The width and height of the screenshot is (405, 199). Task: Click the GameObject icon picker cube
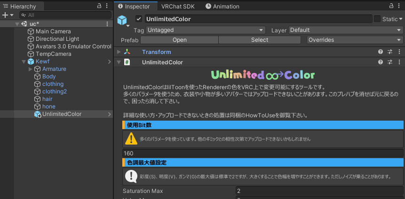pyautogui.click(x=122, y=20)
